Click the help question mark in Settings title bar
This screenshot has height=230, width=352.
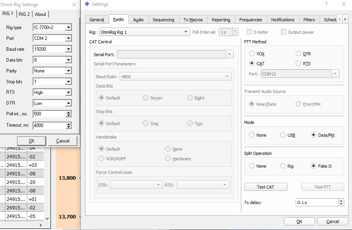coord(326,4)
